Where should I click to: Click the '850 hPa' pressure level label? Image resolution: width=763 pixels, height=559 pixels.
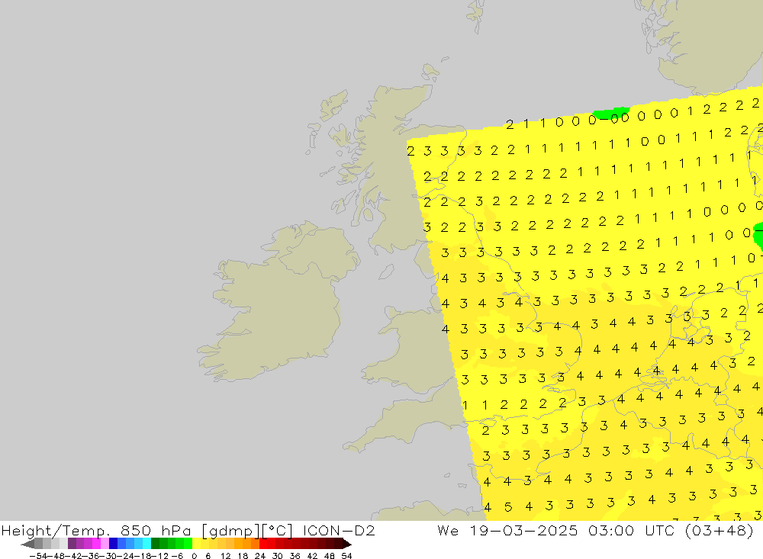155,530
